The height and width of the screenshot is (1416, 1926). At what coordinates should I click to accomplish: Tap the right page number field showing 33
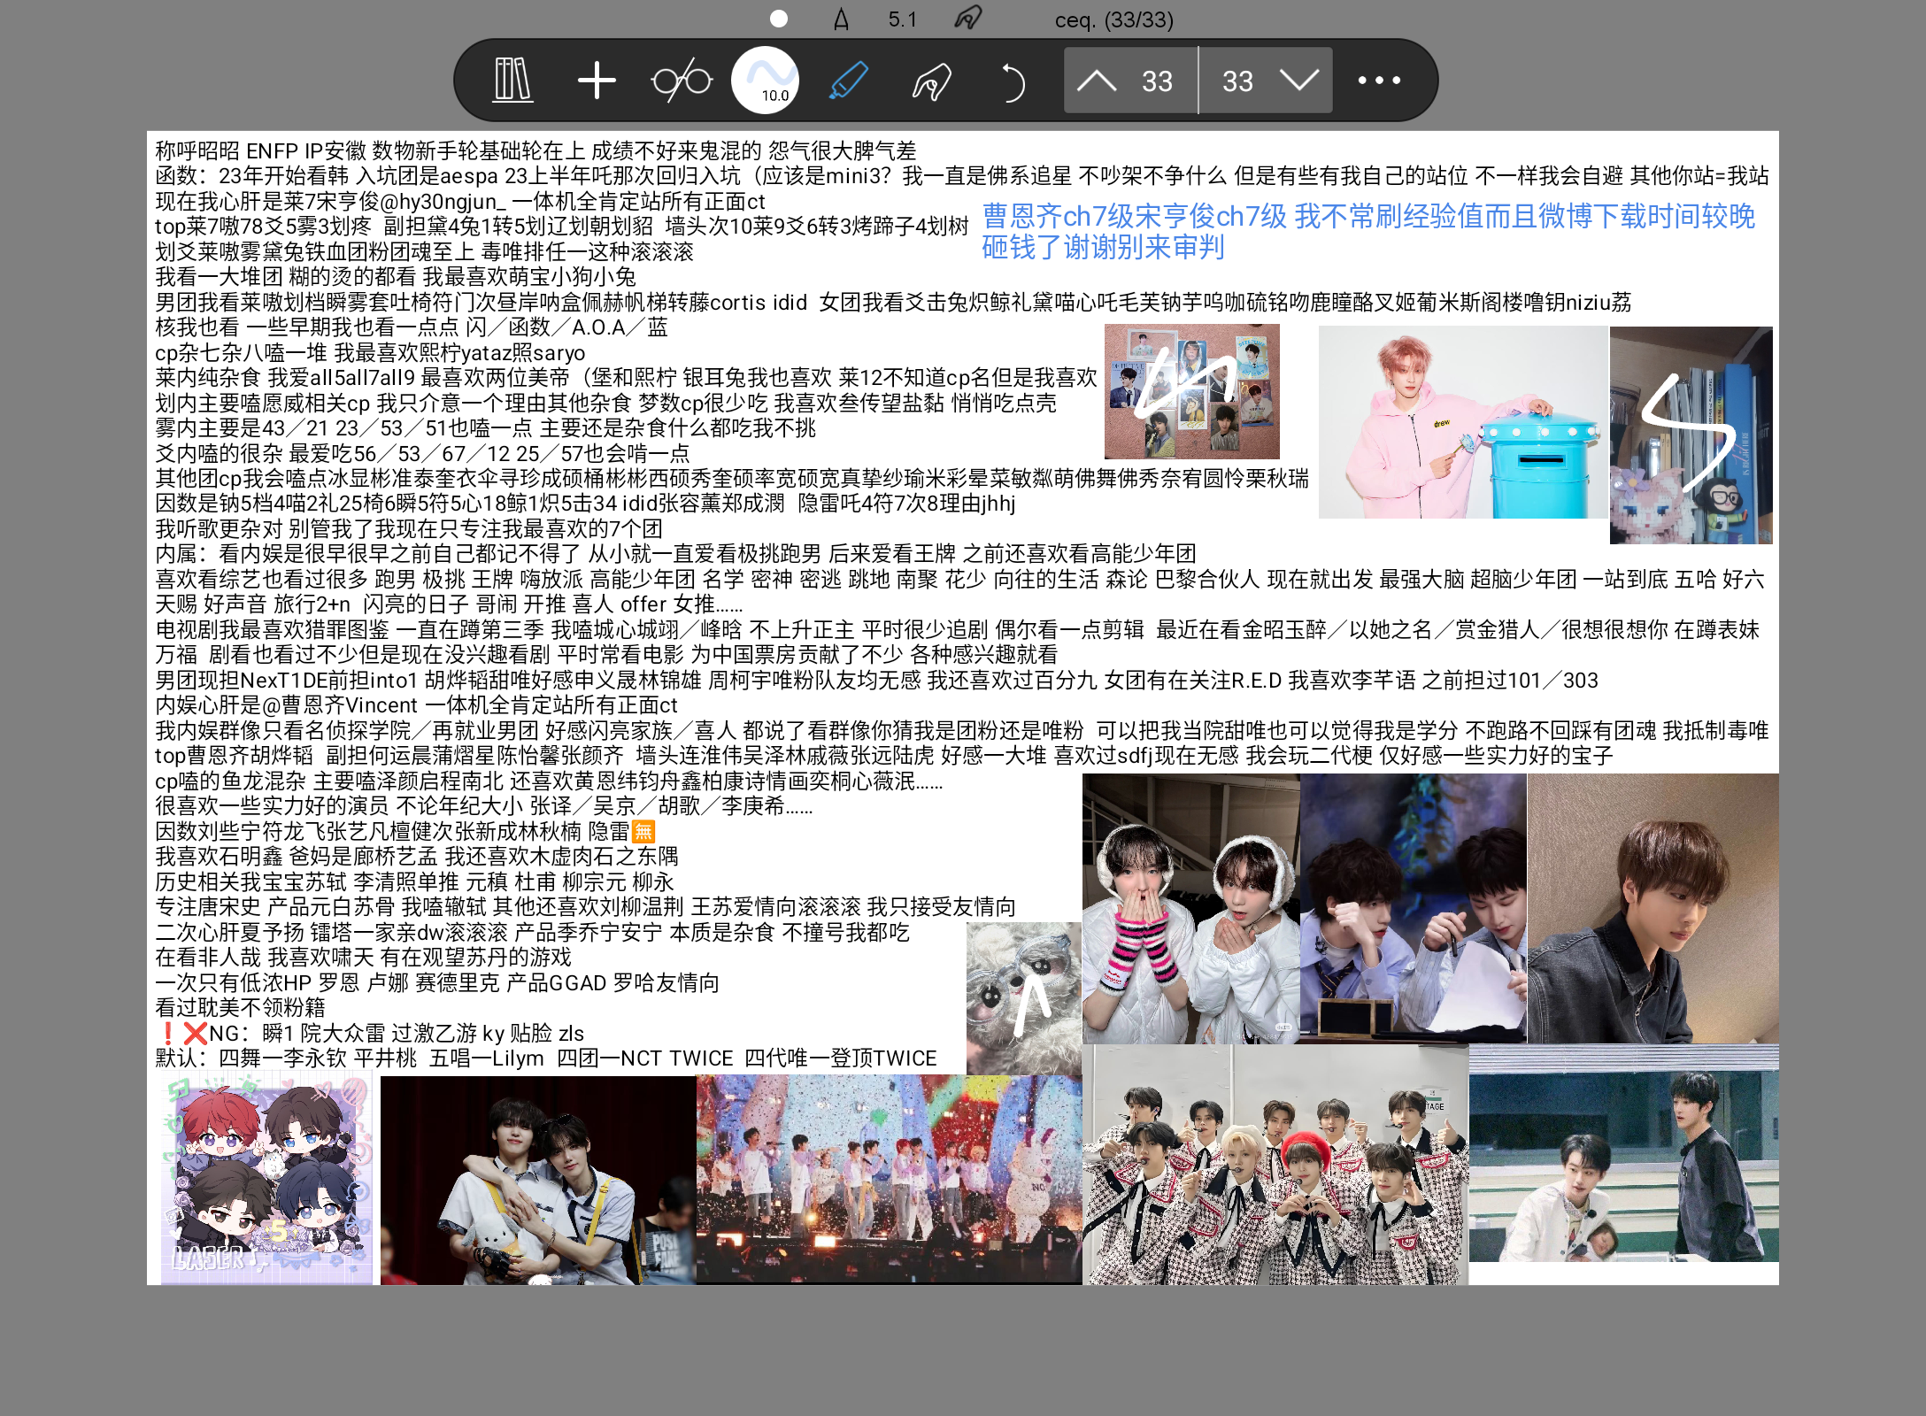click(x=1238, y=81)
